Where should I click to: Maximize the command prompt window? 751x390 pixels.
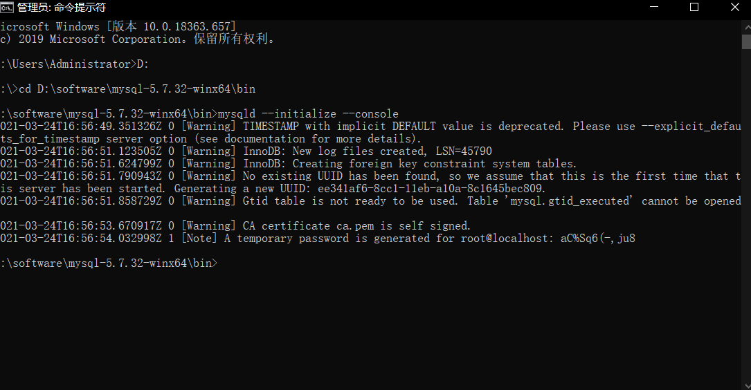tap(694, 7)
